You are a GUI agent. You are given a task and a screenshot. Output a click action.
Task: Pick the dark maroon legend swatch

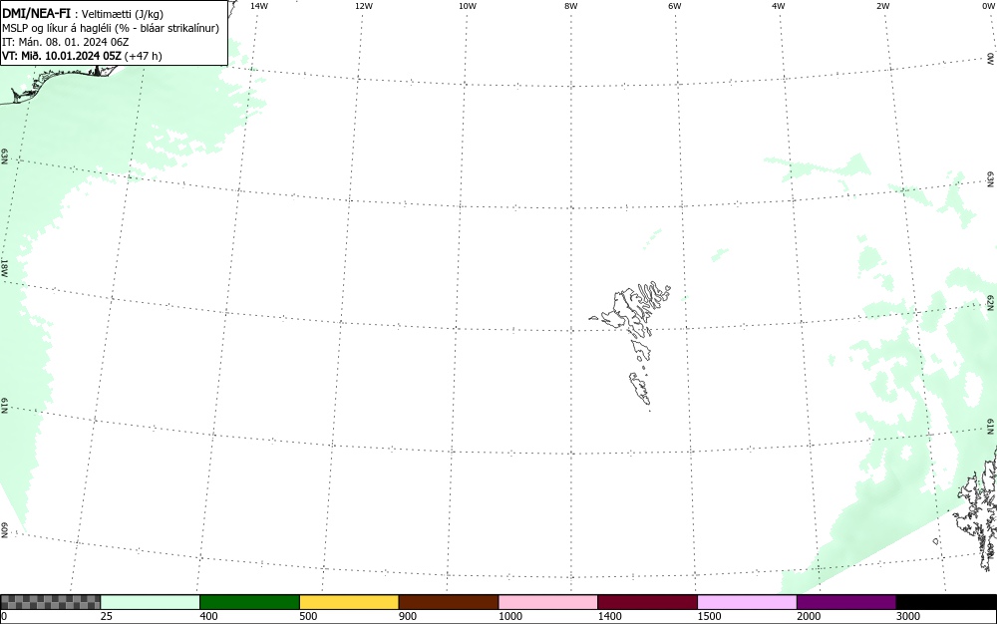[647, 602]
